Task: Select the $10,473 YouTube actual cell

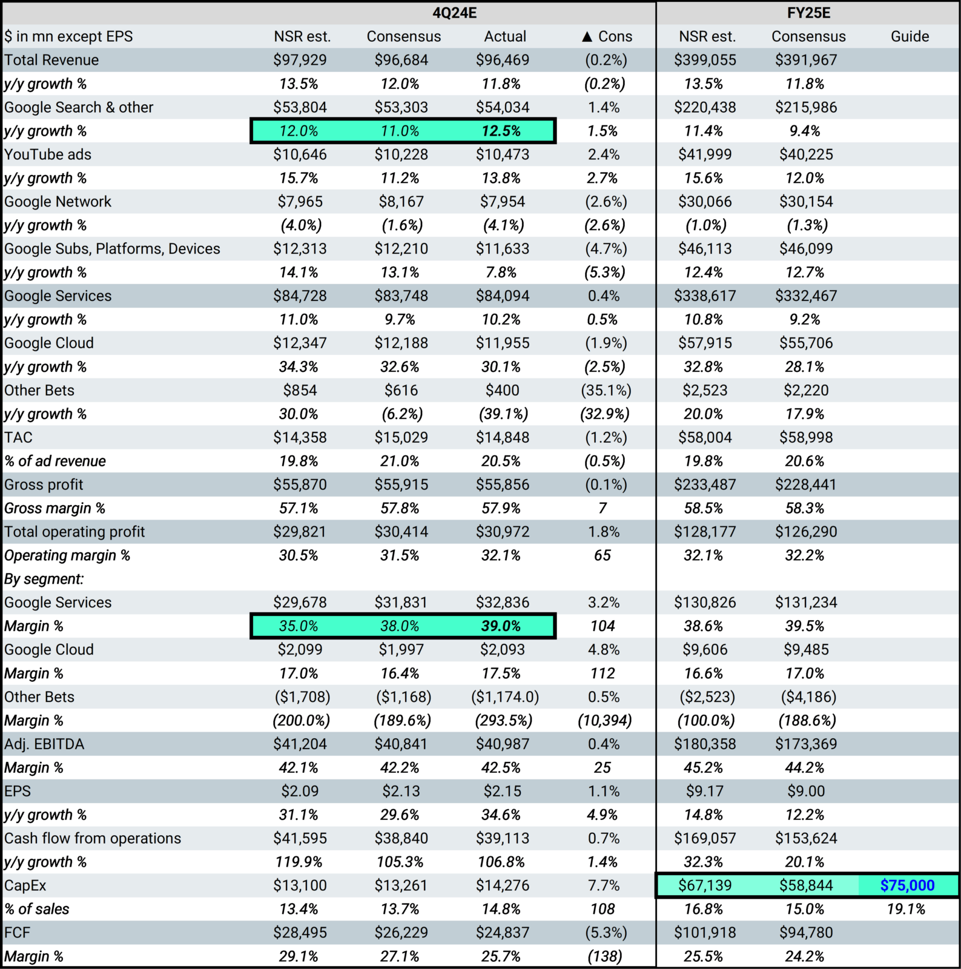Action: click(x=502, y=154)
